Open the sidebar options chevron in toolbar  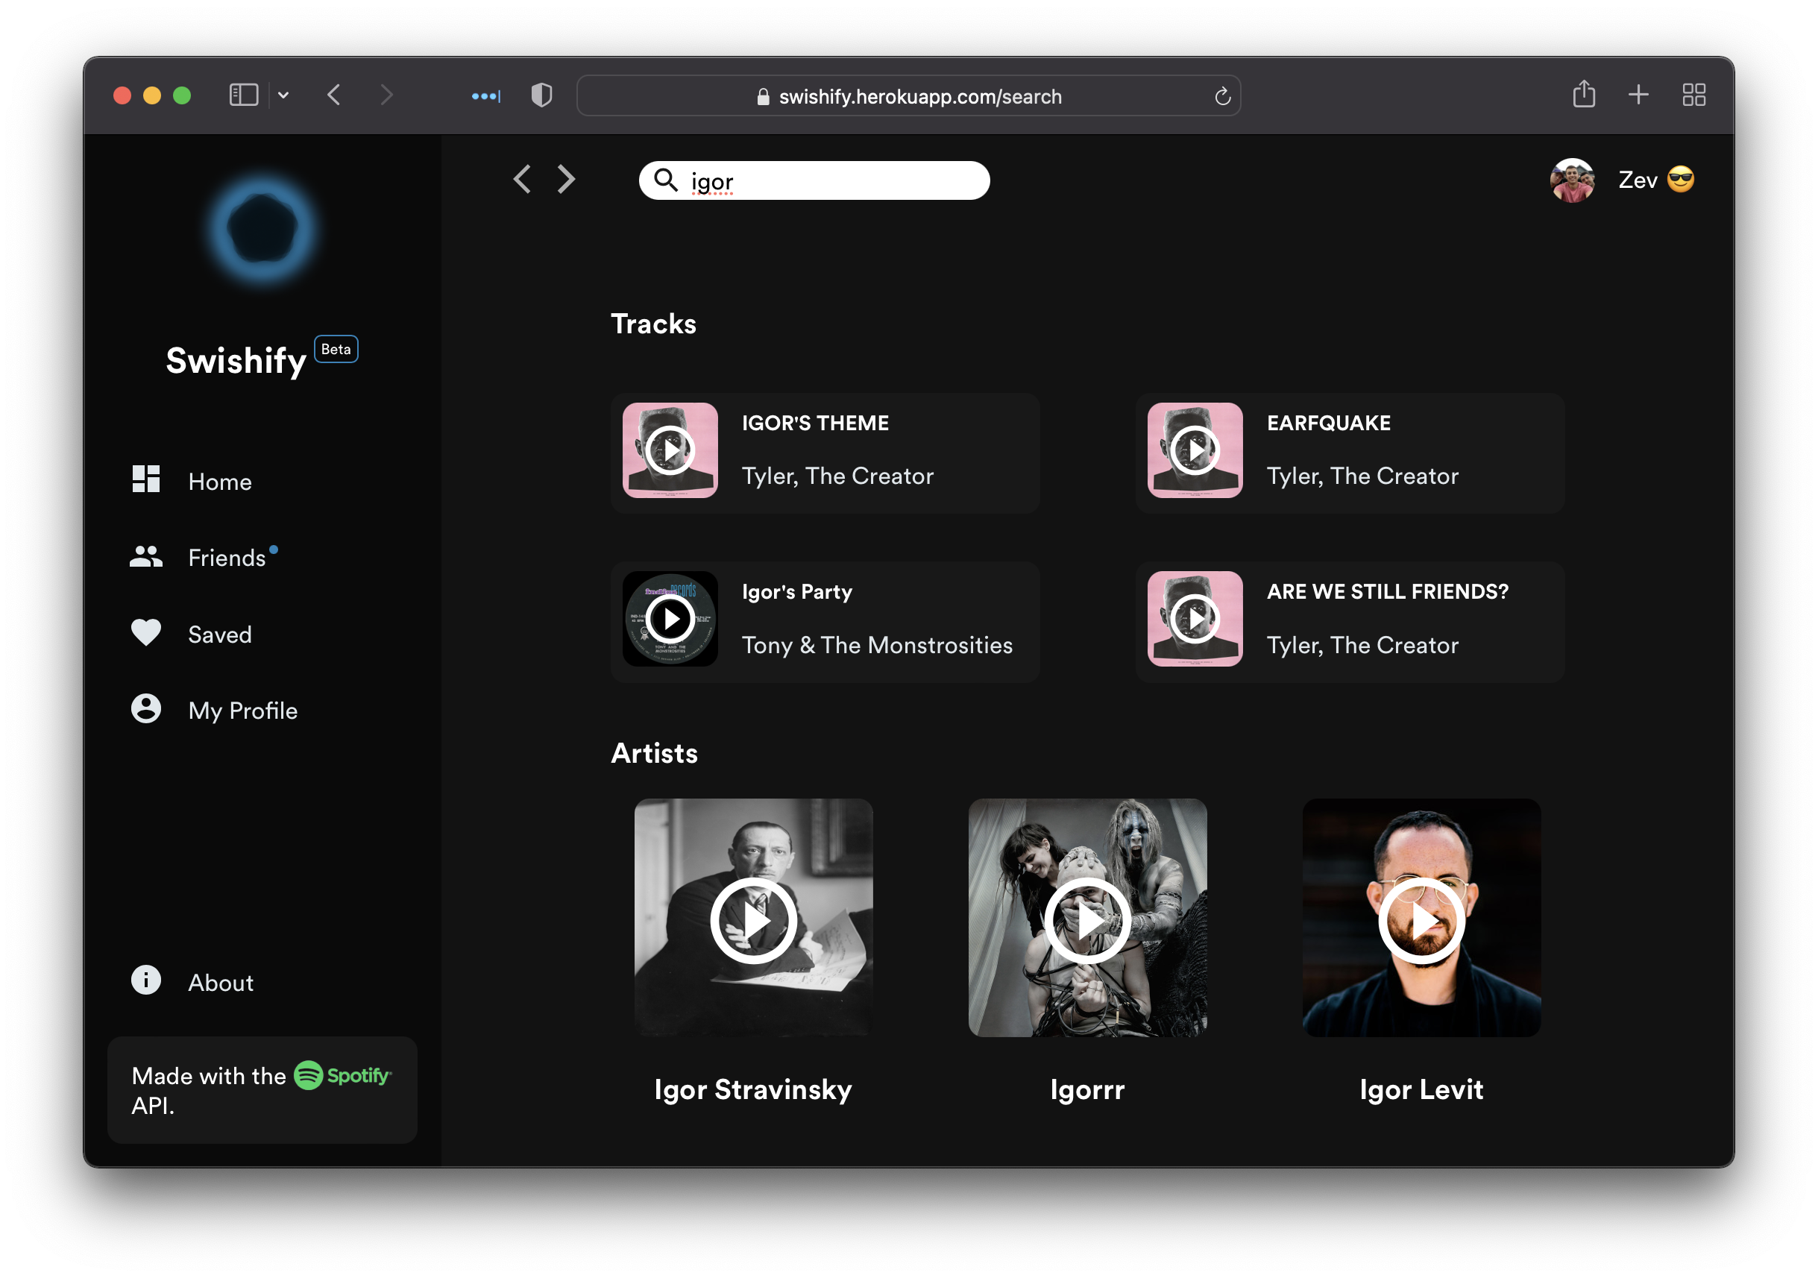(284, 95)
